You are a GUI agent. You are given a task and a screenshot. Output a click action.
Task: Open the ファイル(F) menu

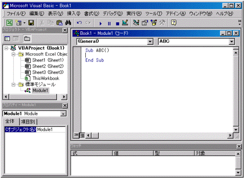[x=16, y=14]
